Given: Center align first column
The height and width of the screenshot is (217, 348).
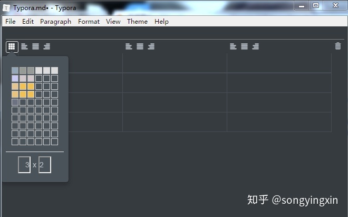Looking at the screenshot, I should pos(35,46).
